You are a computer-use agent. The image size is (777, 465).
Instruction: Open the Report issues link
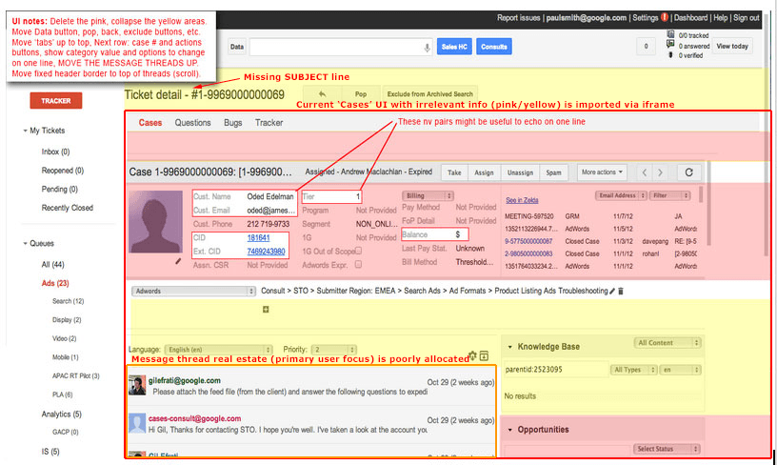tap(518, 18)
